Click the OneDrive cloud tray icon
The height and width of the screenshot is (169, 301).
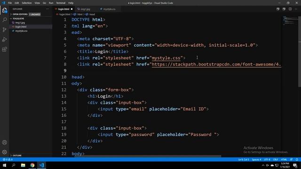(x=272, y=165)
